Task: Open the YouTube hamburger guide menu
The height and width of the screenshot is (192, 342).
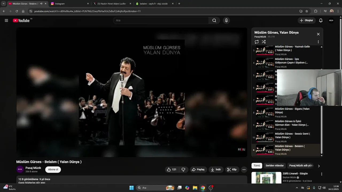Action: [6, 21]
